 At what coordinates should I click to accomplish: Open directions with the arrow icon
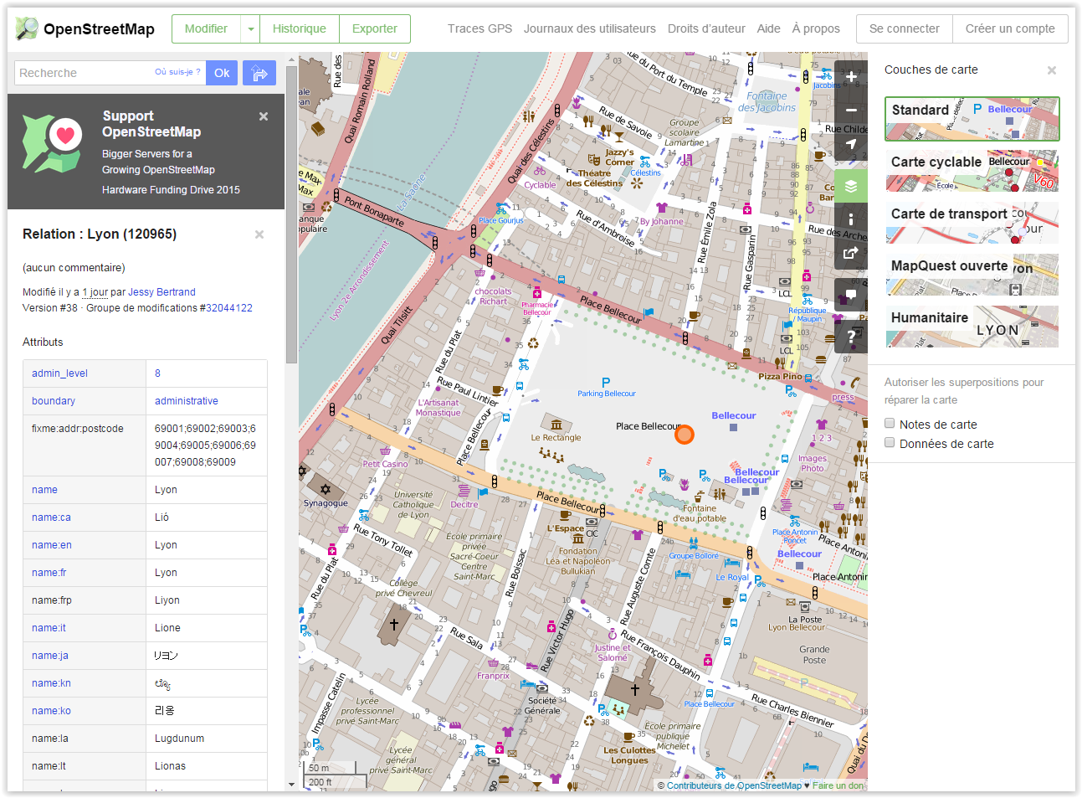point(259,73)
